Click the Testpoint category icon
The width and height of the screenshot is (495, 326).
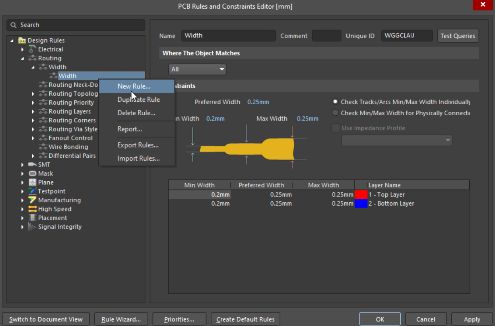click(x=32, y=191)
